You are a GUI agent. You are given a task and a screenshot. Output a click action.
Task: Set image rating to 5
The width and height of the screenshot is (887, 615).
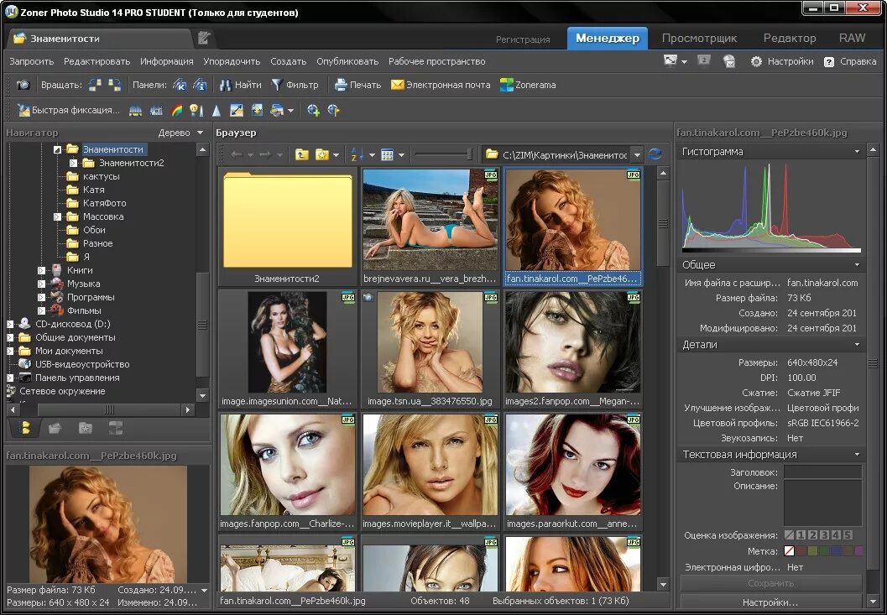(x=848, y=535)
